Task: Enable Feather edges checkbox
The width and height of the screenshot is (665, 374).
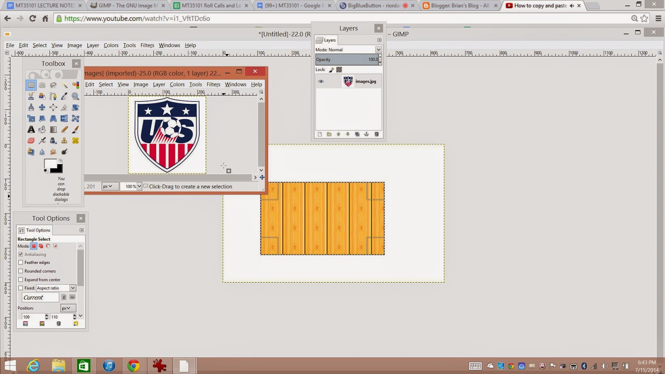Action: 21,263
